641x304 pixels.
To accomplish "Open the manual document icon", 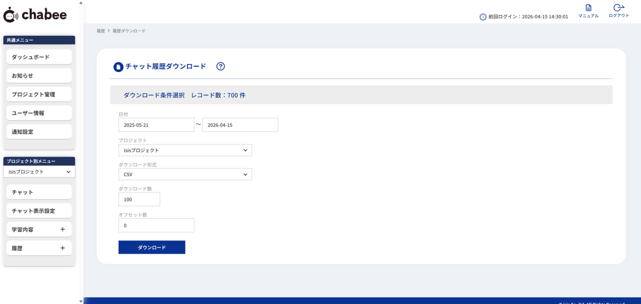I will [588, 8].
